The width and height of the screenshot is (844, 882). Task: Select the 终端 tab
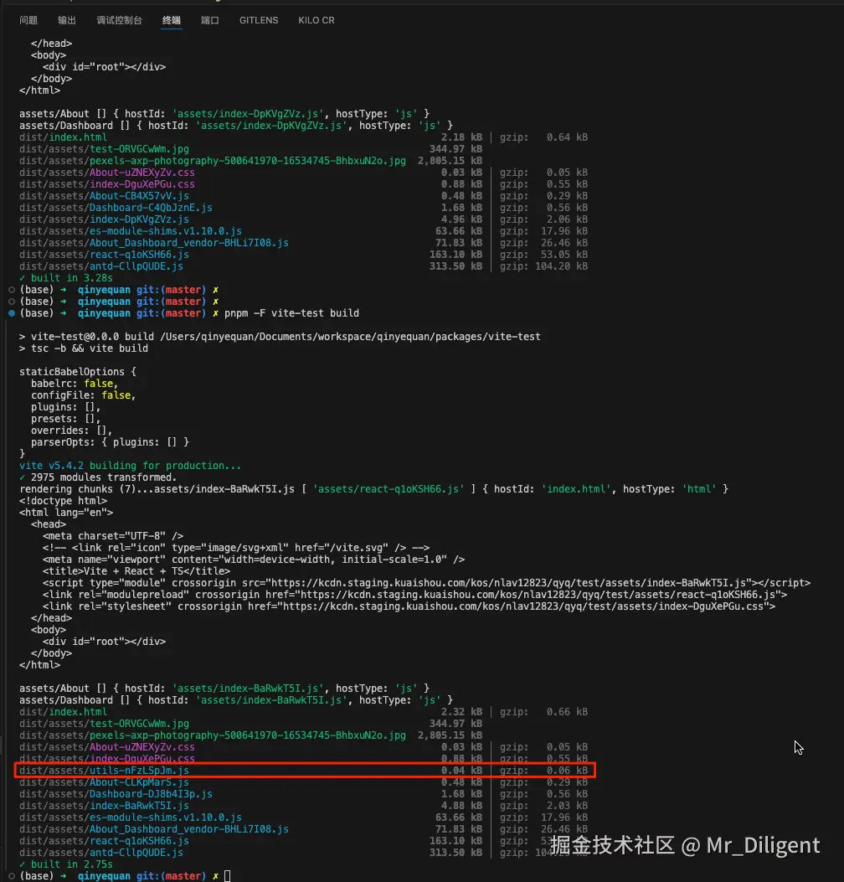(172, 20)
